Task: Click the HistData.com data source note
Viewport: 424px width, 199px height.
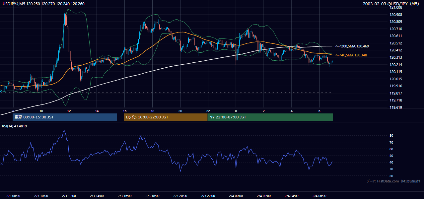Action: (393, 181)
